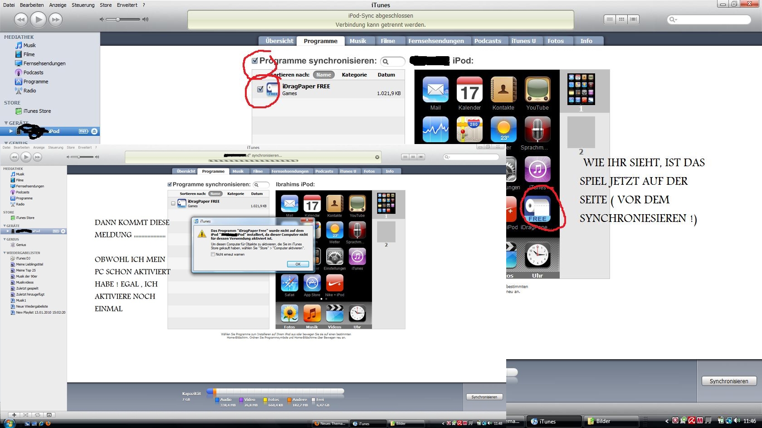
Task: Collapse GERÄTE section in smaller window sidebar
Action: [5, 226]
